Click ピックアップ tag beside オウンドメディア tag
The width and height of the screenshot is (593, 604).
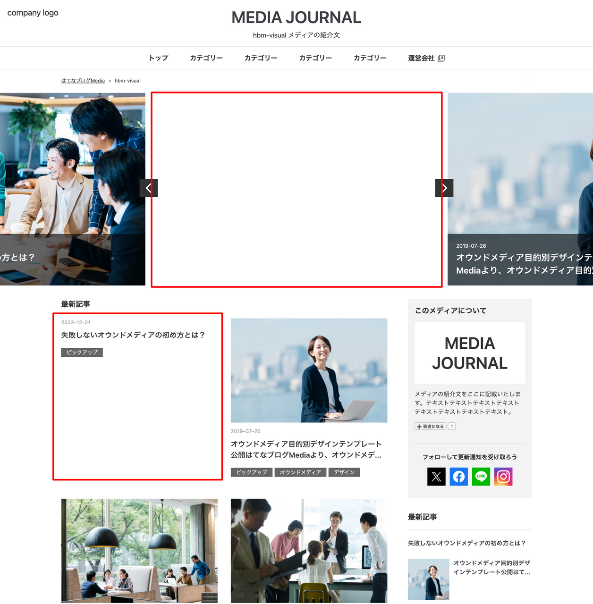(x=252, y=472)
